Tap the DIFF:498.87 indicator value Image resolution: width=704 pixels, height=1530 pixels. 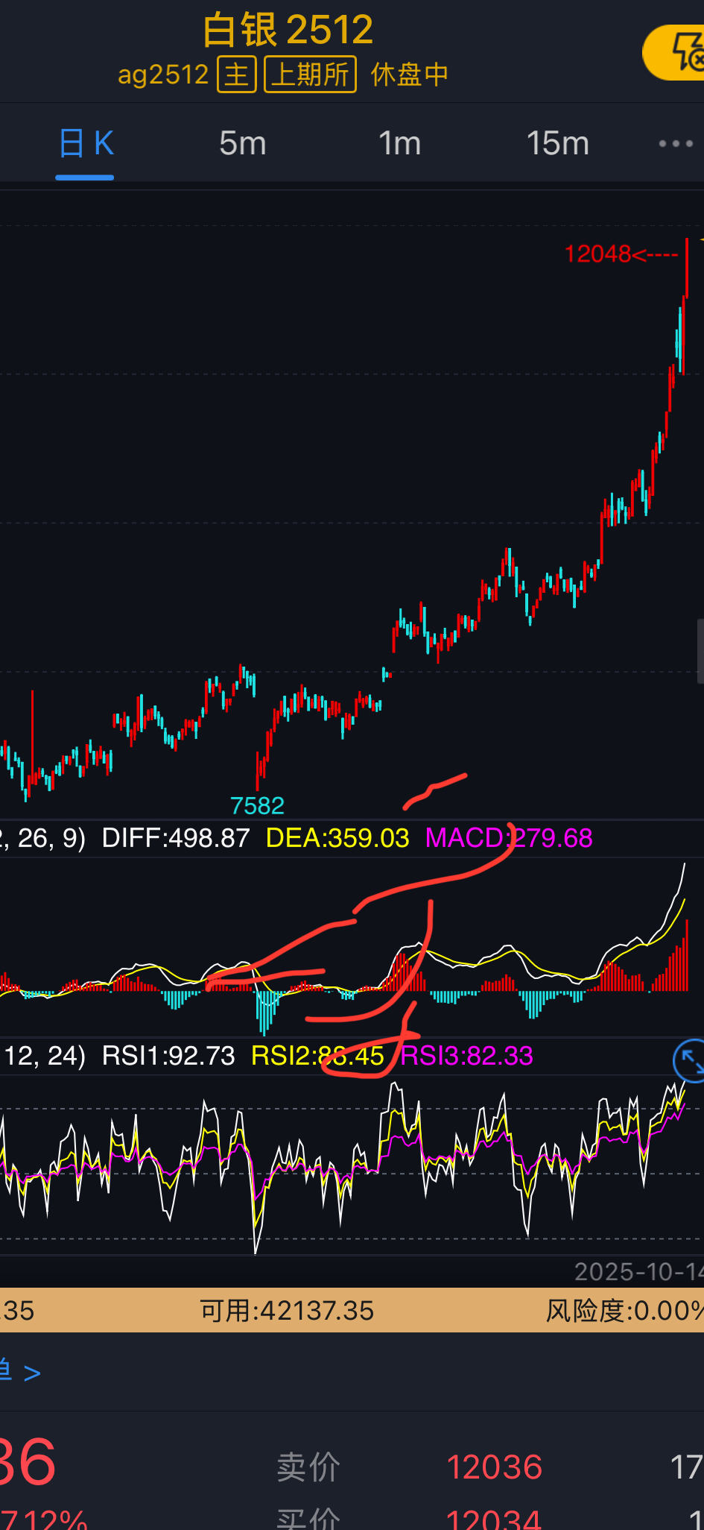coord(176,838)
